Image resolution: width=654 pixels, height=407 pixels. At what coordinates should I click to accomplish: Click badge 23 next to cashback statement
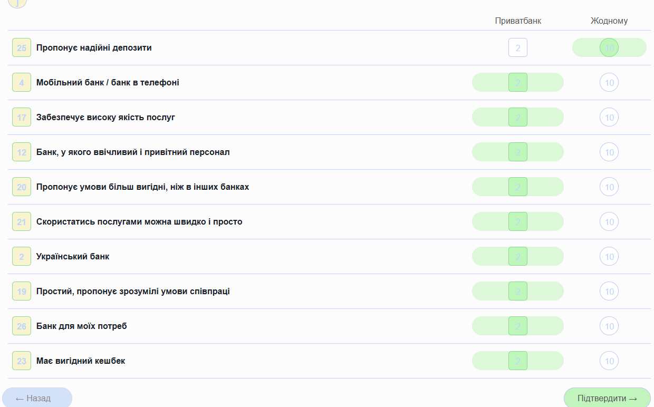[22, 361]
